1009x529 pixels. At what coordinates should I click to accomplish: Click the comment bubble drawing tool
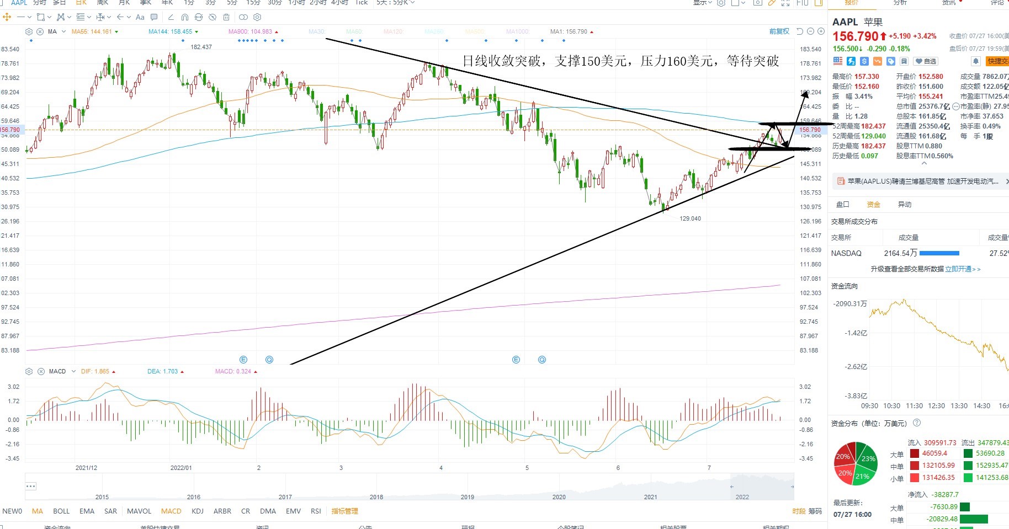[154, 17]
